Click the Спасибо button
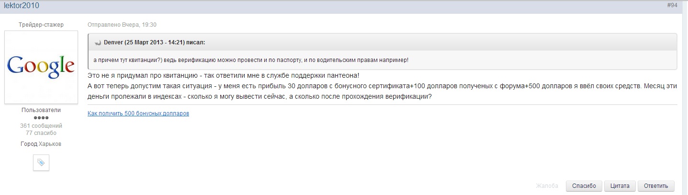This screenshot has height=195, width=688. (584, 186)
